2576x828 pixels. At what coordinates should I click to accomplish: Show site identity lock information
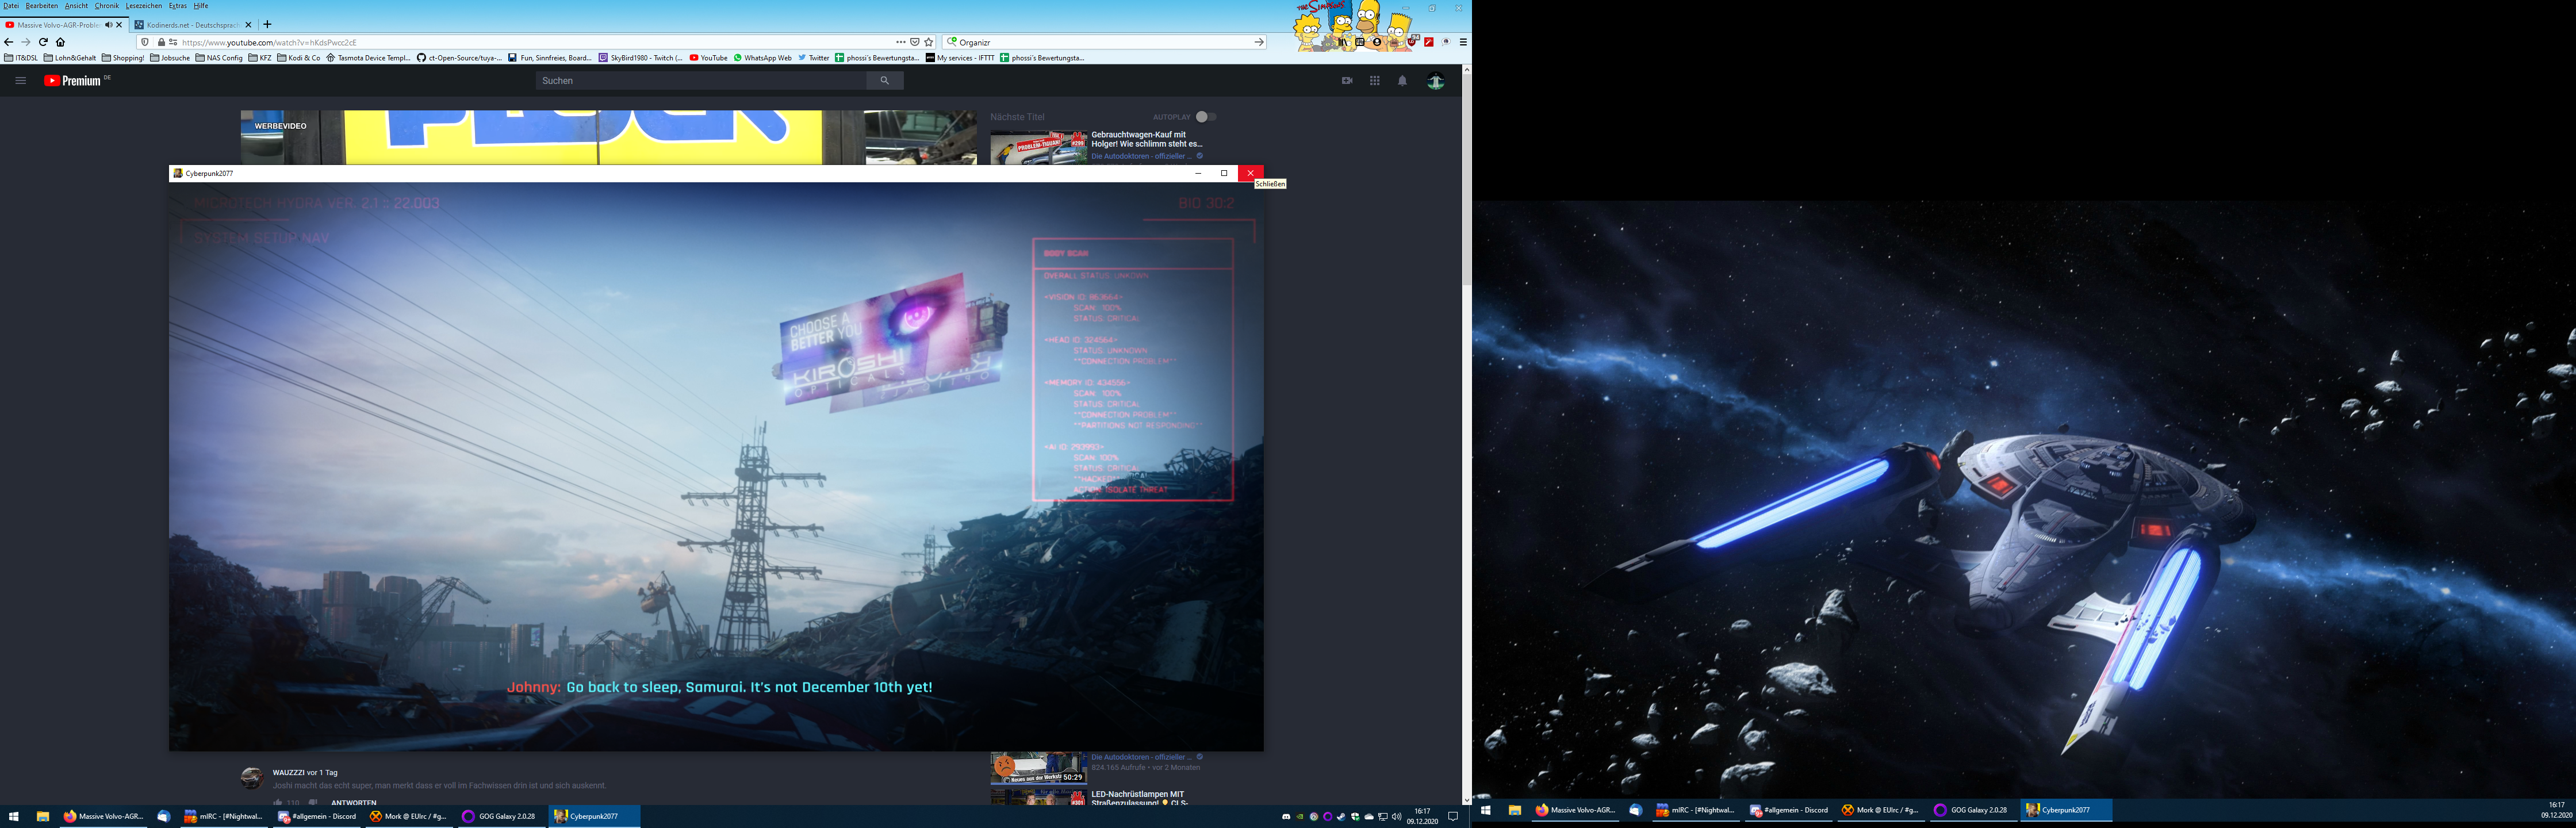(161, 42)
